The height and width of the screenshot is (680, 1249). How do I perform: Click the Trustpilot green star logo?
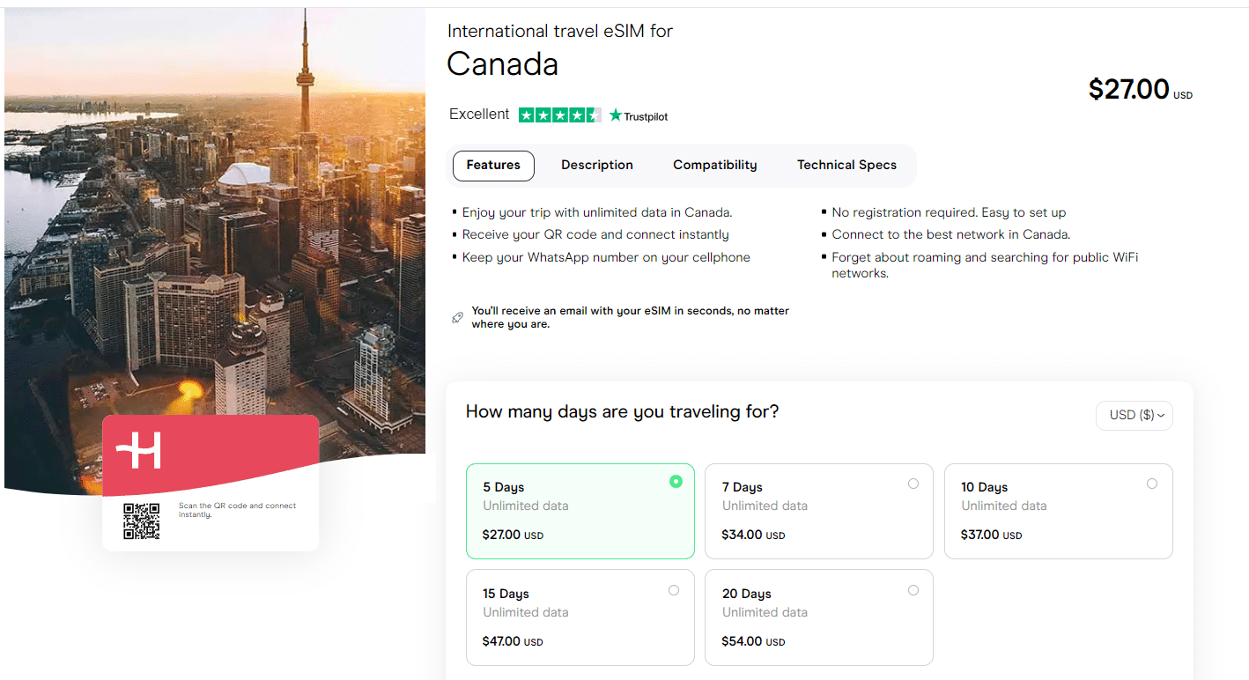[615, 115]
